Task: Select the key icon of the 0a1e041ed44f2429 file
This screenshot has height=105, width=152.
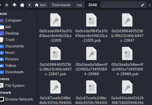Action: pyautogui.click(x=127, y=87)
